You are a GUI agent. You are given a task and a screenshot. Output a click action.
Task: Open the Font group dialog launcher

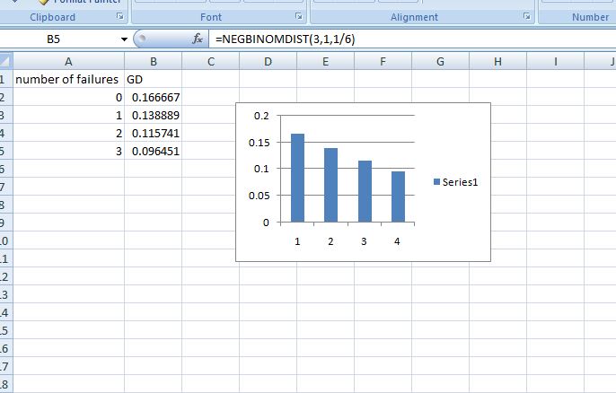click(299, 17)
